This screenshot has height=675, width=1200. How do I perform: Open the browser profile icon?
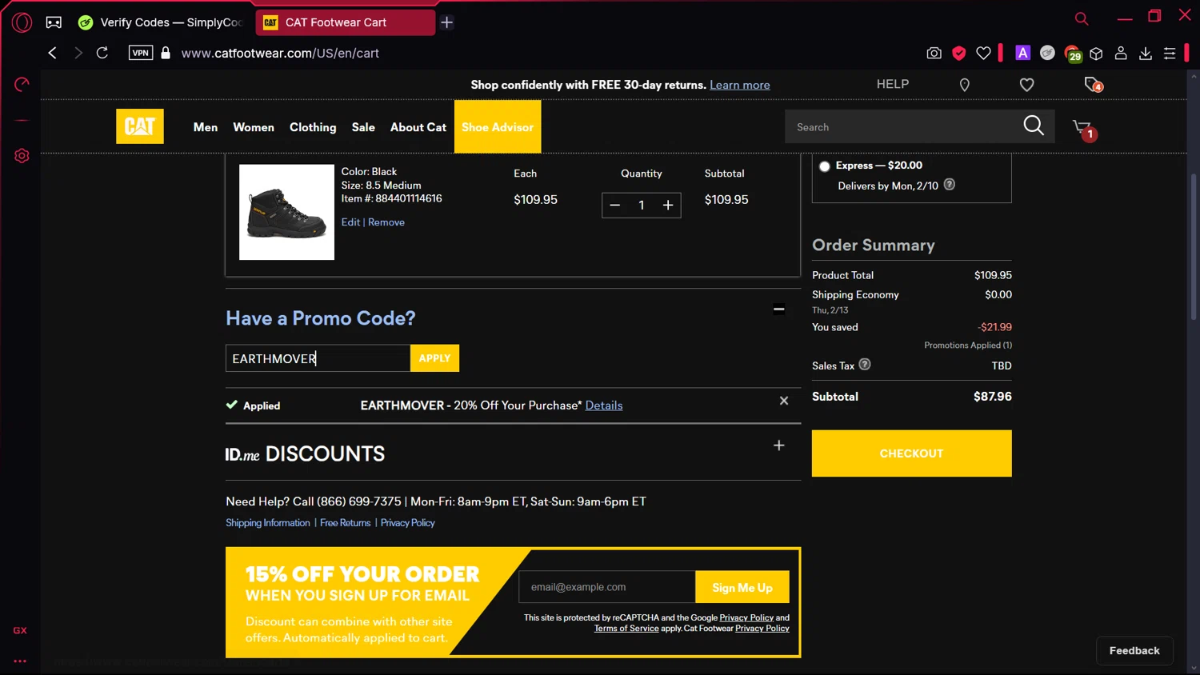tap(1121, 53)
